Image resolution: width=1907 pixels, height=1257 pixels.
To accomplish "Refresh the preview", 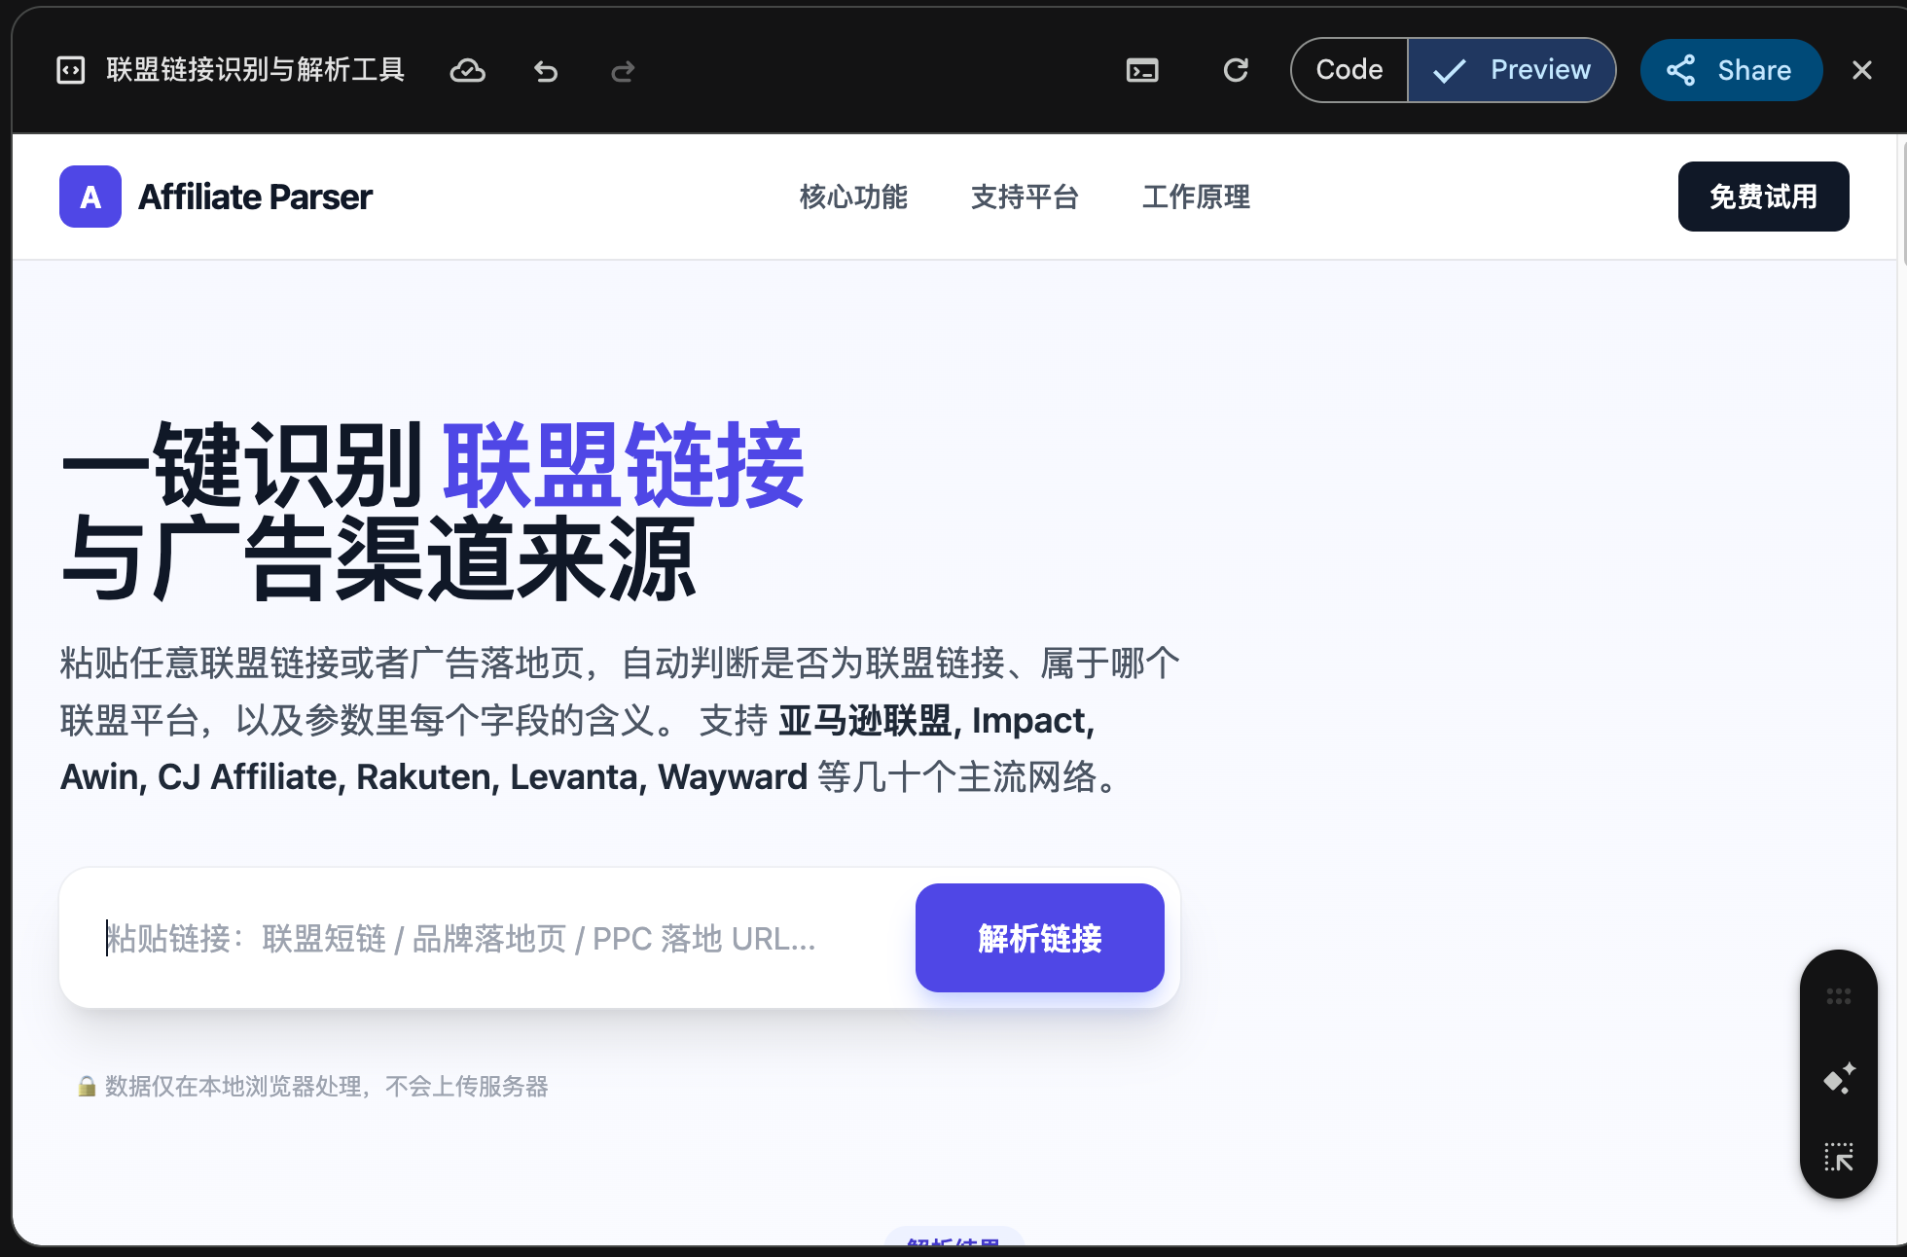I will click(1236, 70).
